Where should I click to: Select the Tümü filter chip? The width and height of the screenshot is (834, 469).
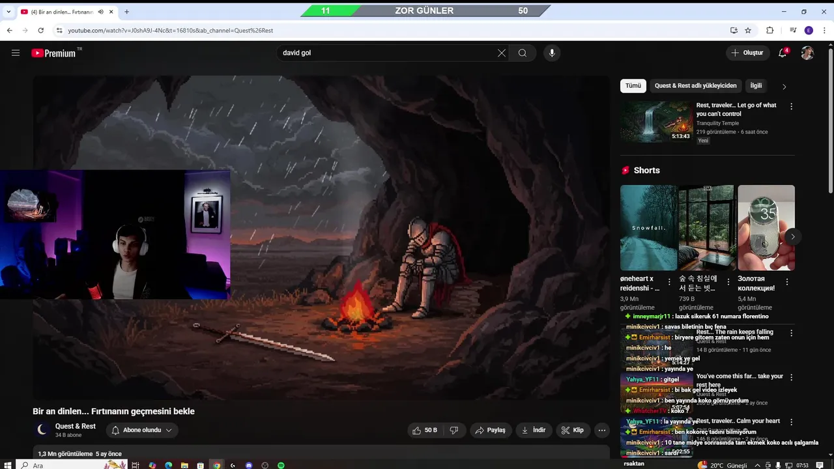(x=633, y=86)
